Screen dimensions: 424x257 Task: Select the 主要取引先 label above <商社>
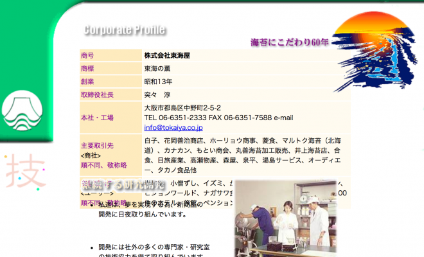pos(97,146)
